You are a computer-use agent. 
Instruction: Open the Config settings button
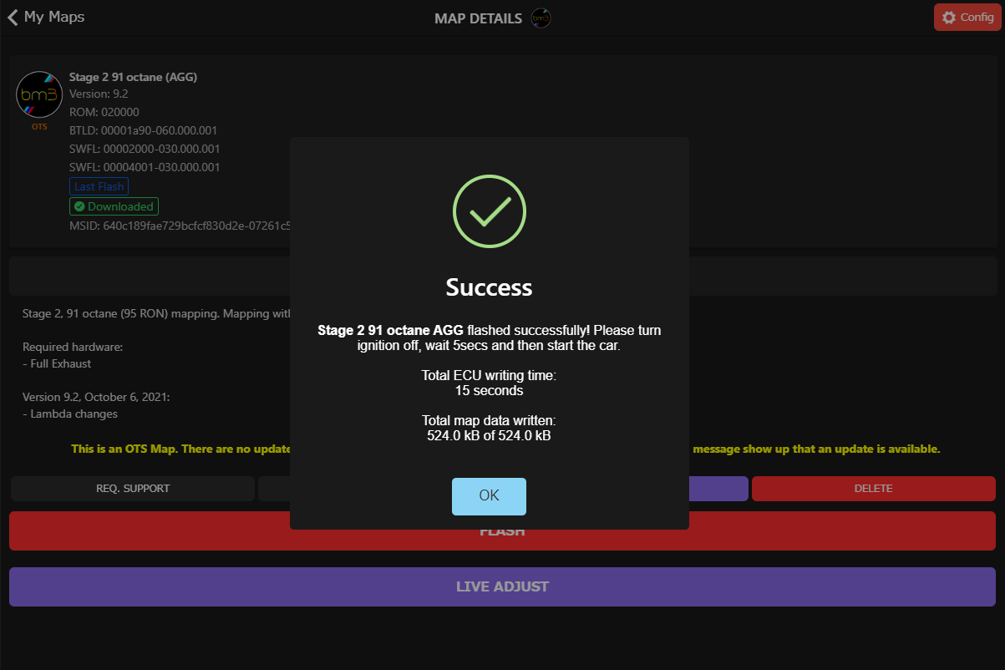click(x=967, y=18)
